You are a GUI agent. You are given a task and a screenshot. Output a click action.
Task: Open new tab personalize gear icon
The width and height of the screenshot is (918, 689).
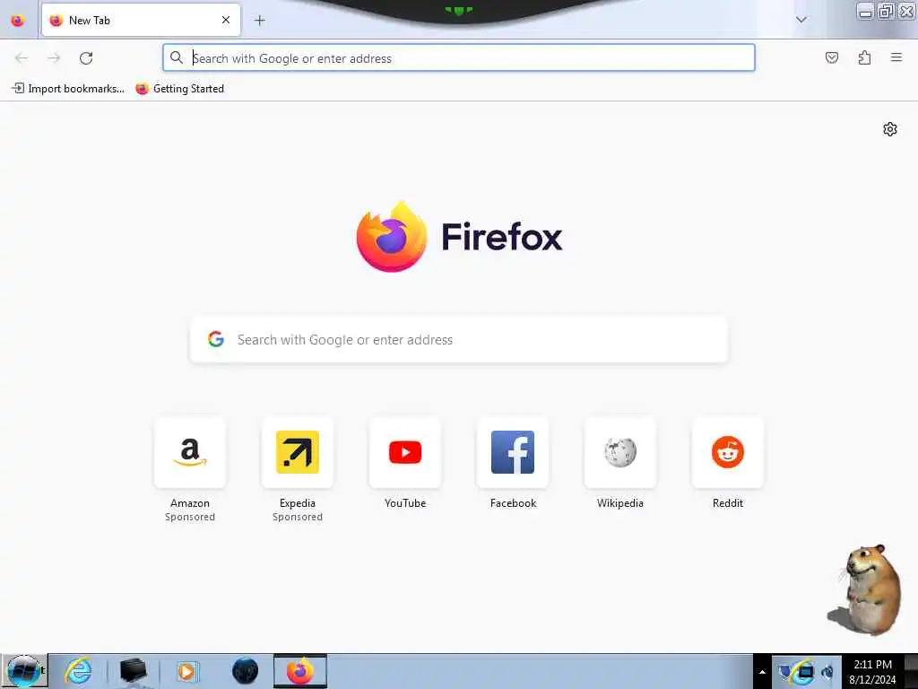coord(890,129)
